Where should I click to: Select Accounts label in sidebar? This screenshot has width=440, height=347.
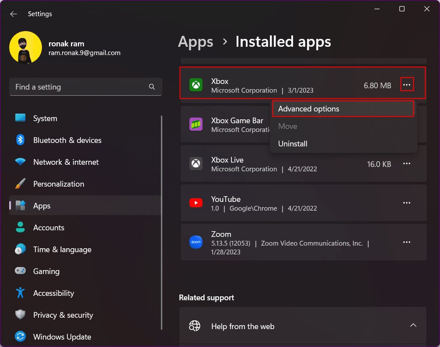[49, 228]
